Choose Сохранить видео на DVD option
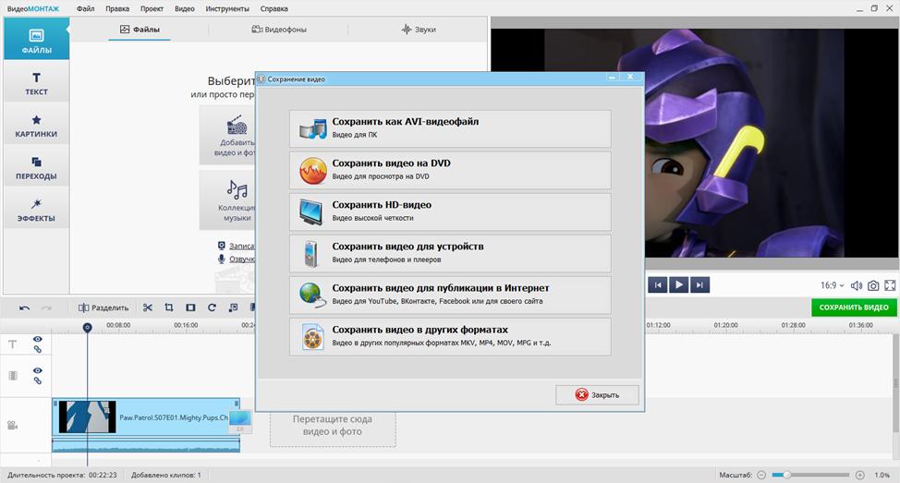 tap(450, 170)
